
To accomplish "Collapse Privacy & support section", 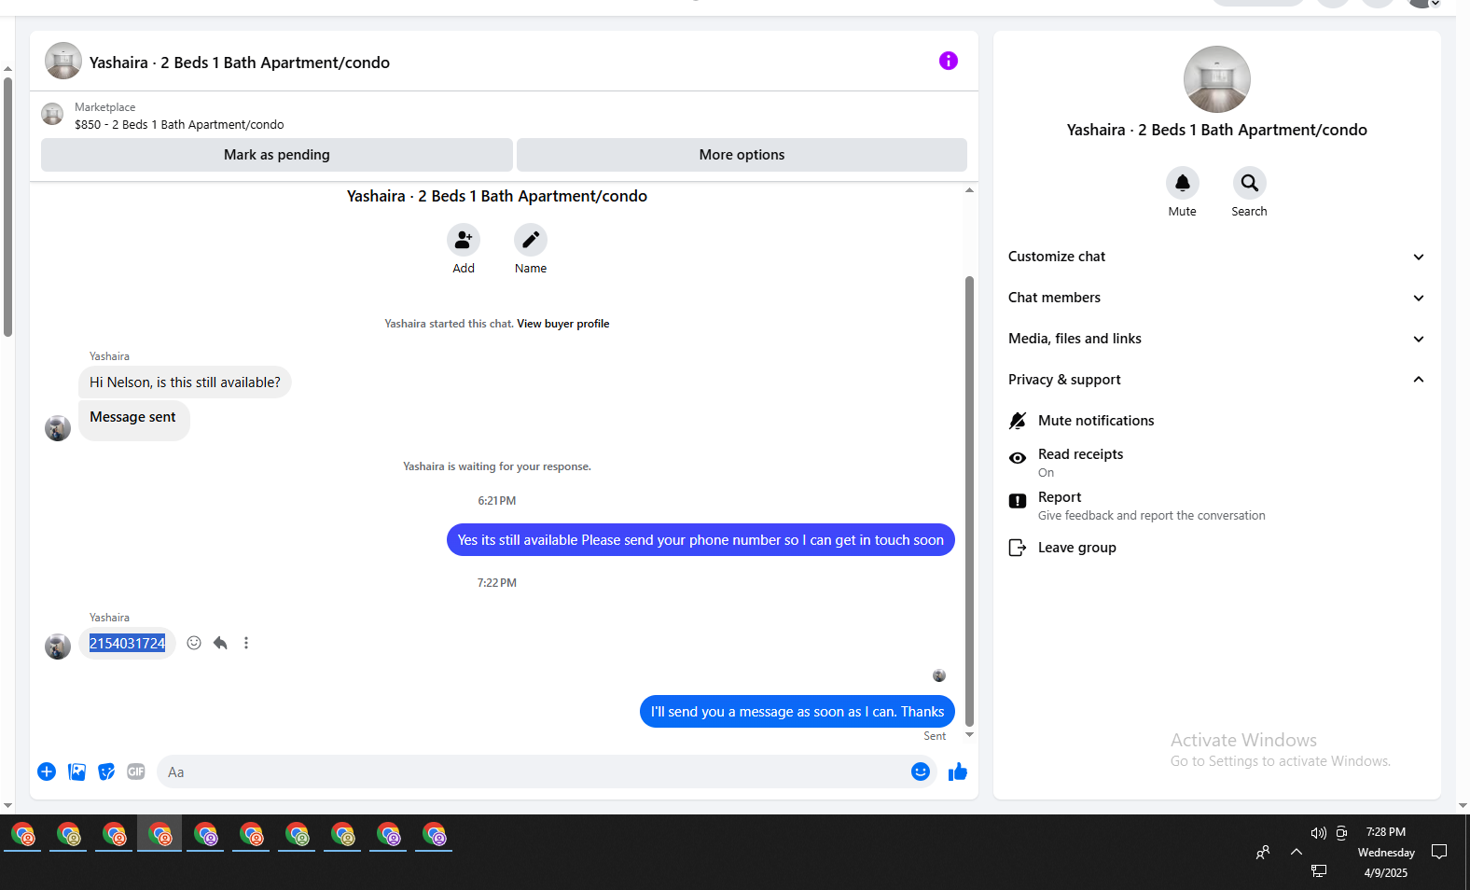I will pos(1216,380).
